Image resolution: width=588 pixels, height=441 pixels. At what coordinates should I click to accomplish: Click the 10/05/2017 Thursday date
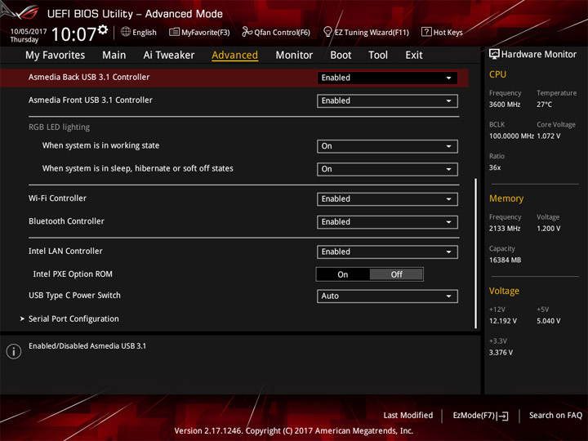(x=28, y=35)
